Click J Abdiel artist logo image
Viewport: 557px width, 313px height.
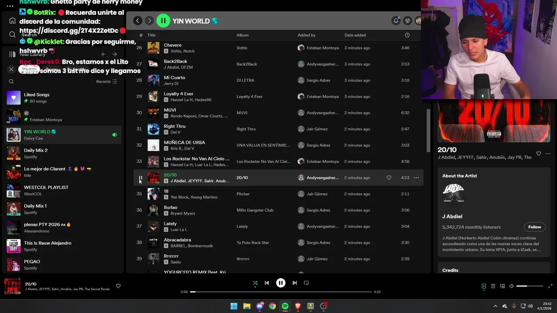tap(453, 193)
